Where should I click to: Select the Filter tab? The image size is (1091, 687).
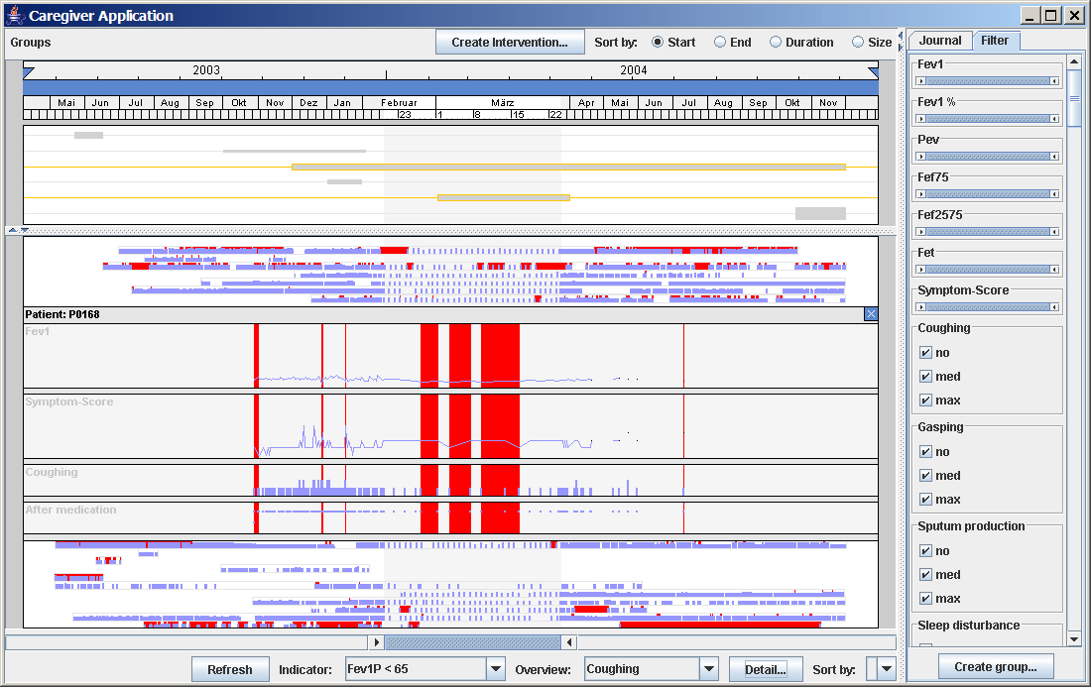(x=994, y=41)
